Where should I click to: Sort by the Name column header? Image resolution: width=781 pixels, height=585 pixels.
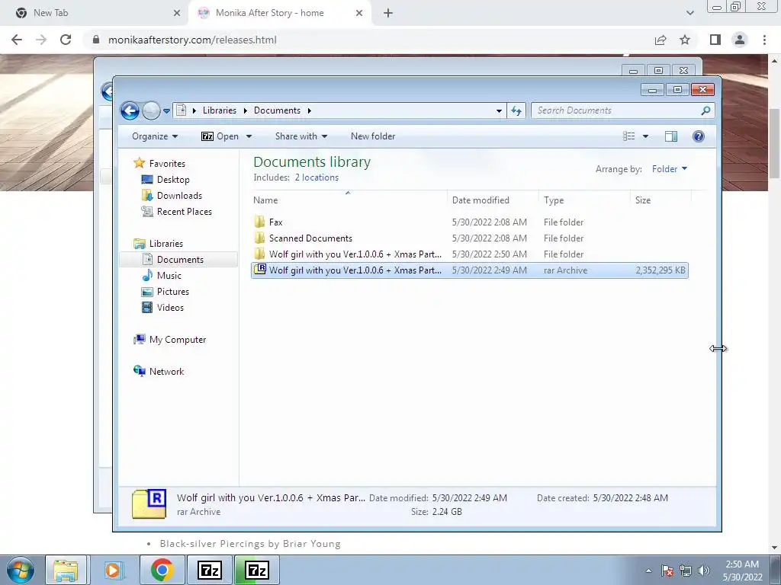point(348,200)
